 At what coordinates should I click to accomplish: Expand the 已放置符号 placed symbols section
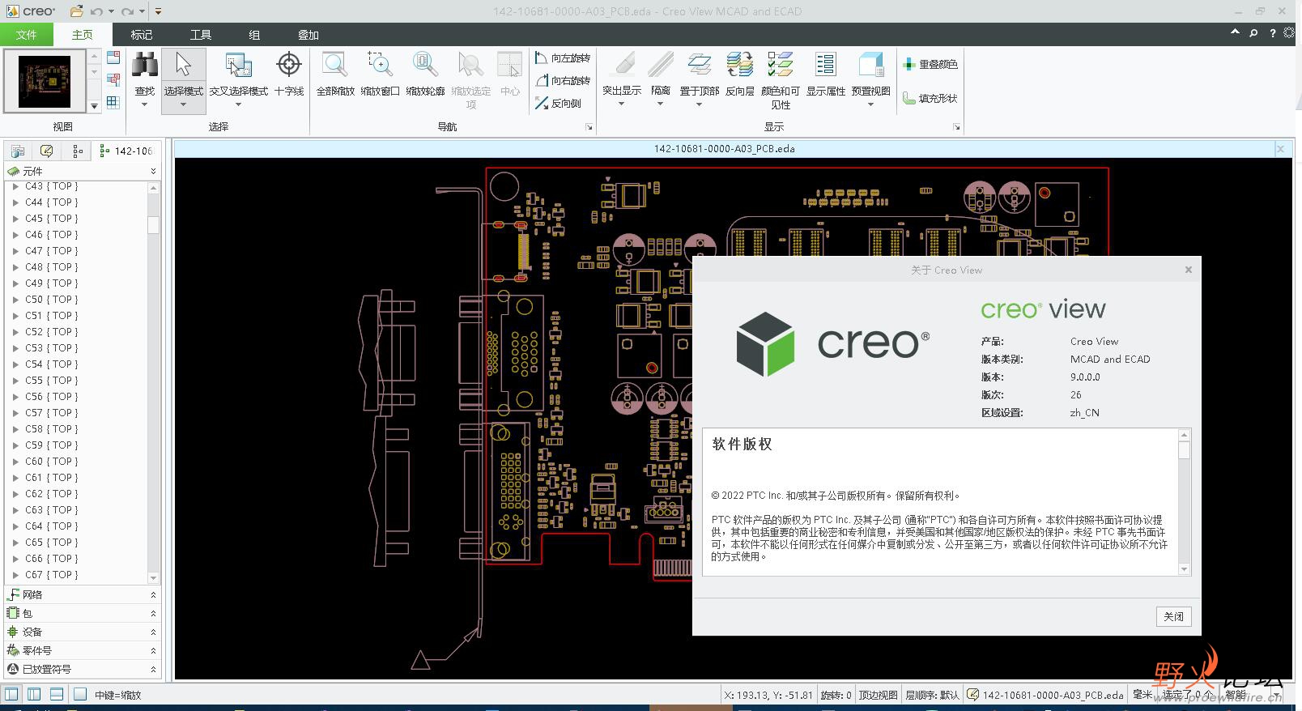click(x=153, y=669)
